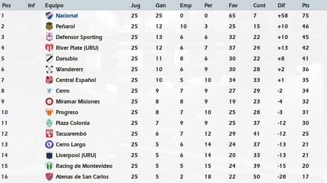Click the Progreso striped crest
Viewport: 327px width, 183px height.
[49, 112]
